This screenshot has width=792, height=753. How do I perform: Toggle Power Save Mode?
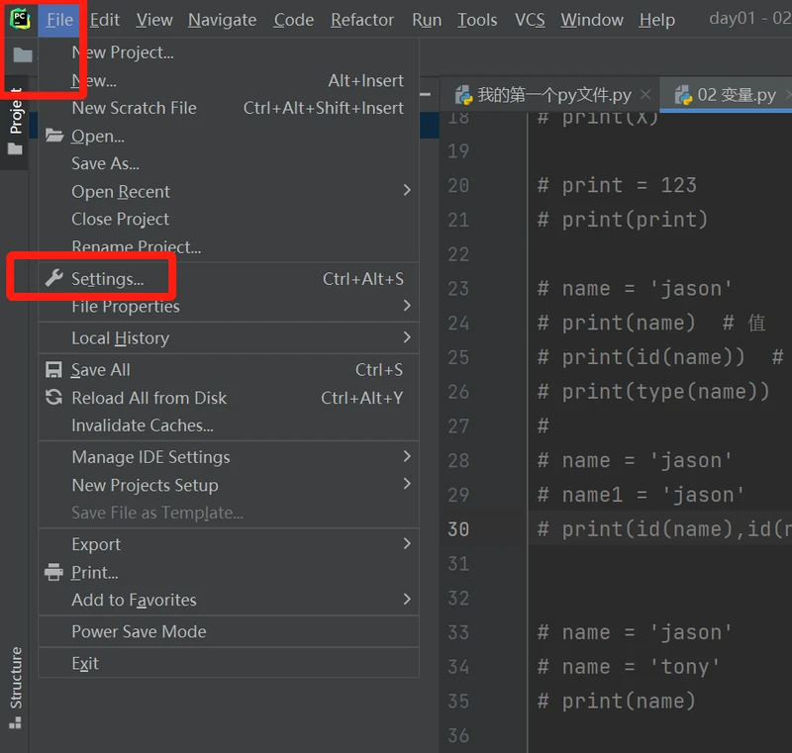(x=139, y=631)
